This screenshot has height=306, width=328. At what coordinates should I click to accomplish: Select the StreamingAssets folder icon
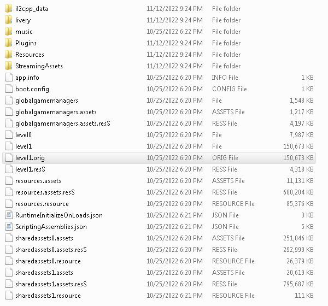[x=8, y=66]
